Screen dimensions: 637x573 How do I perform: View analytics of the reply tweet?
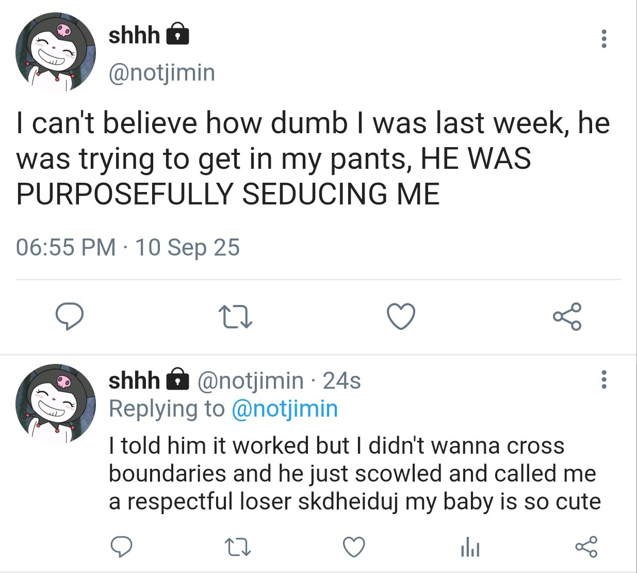[470, 547]
